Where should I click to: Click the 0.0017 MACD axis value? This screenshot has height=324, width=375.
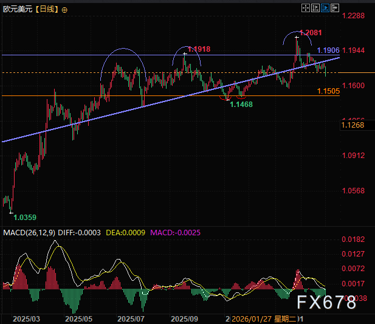click(353, 284)
